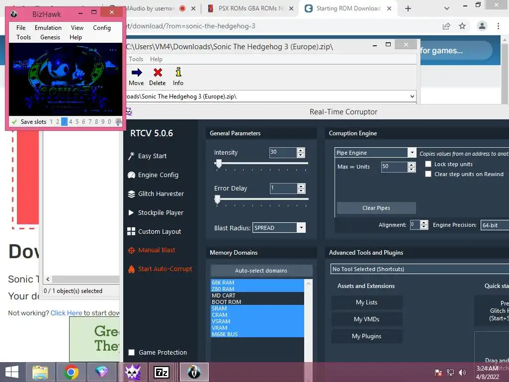Follow the Click Here download link
The width and height of the screenshot is (509, 382).
[66, 313]
